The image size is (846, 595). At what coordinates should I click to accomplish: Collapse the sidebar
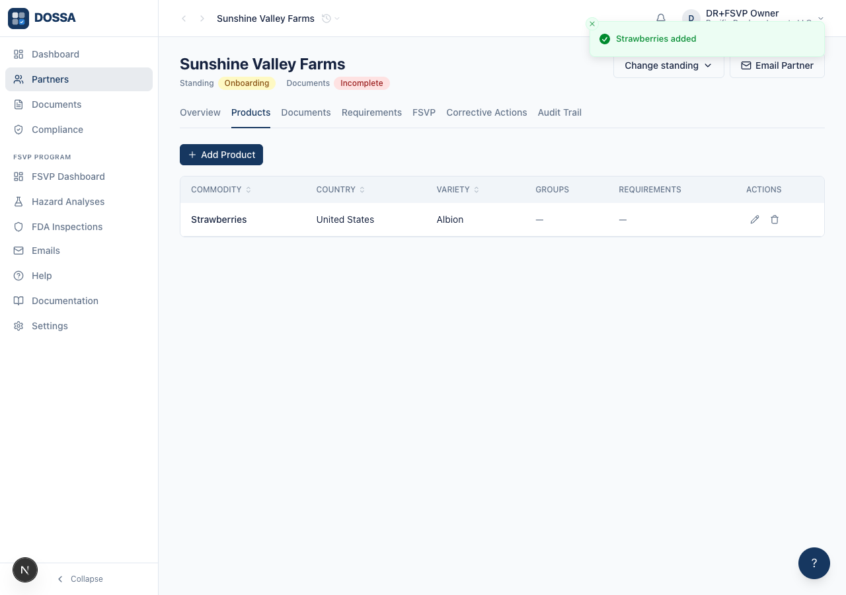pyautogui.click(x=80, y=579)
